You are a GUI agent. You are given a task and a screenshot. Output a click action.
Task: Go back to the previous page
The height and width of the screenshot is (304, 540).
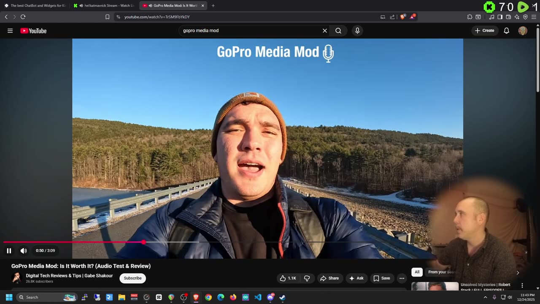6,17
